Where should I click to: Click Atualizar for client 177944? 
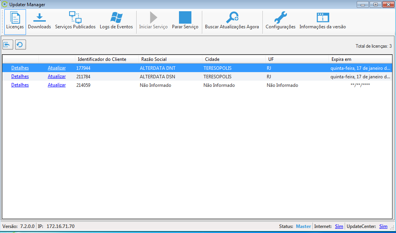pyautogui.click(x=57, y=68)
